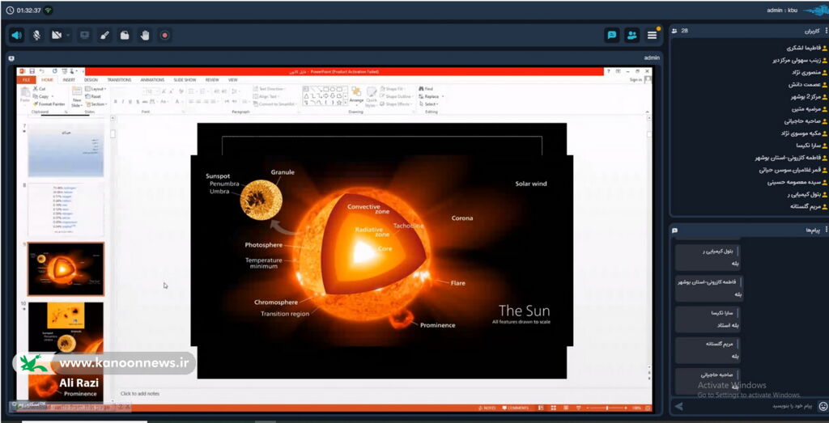Expand the webcam options arrow
Image resolution: width=829 pixels, height=423 pixels.
(x=68, y=36)
